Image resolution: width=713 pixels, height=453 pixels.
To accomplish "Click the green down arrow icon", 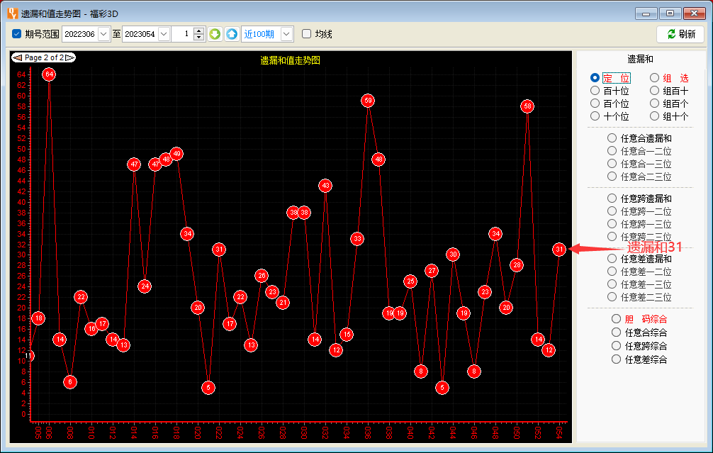I will pos(215,34).
